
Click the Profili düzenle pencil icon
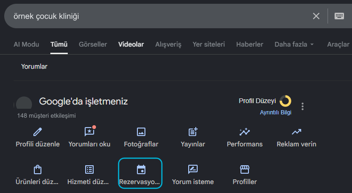tap(38, 132)
